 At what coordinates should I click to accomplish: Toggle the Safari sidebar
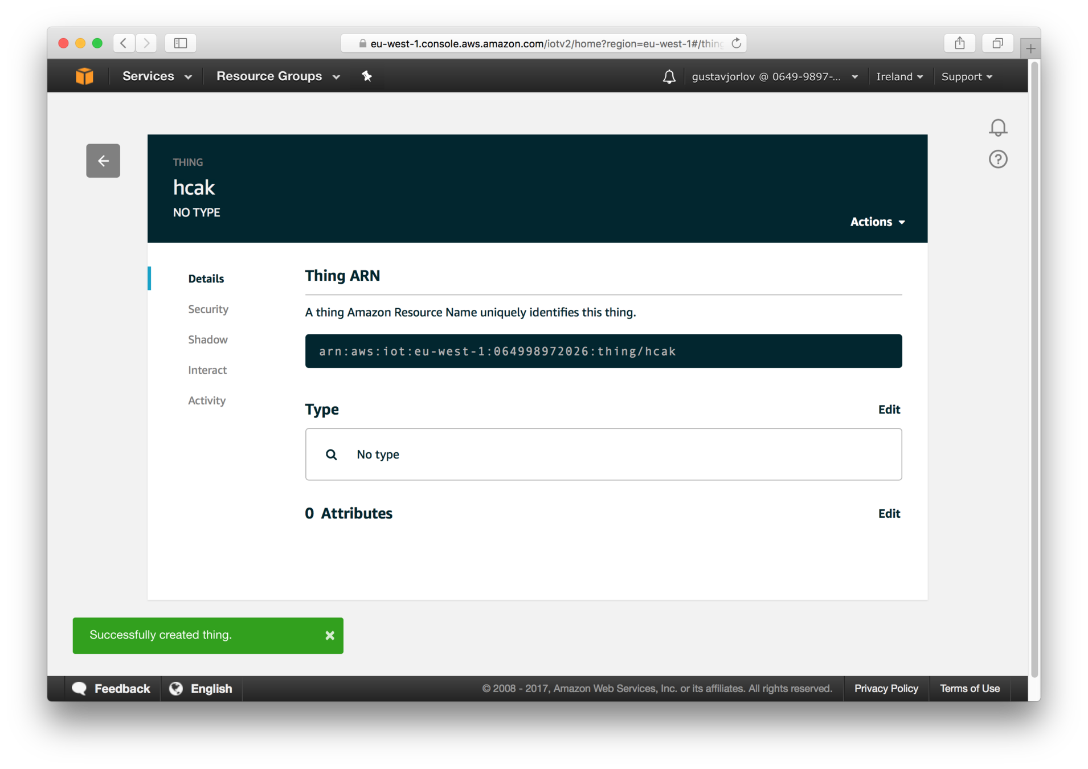click(x=181, y=43)
